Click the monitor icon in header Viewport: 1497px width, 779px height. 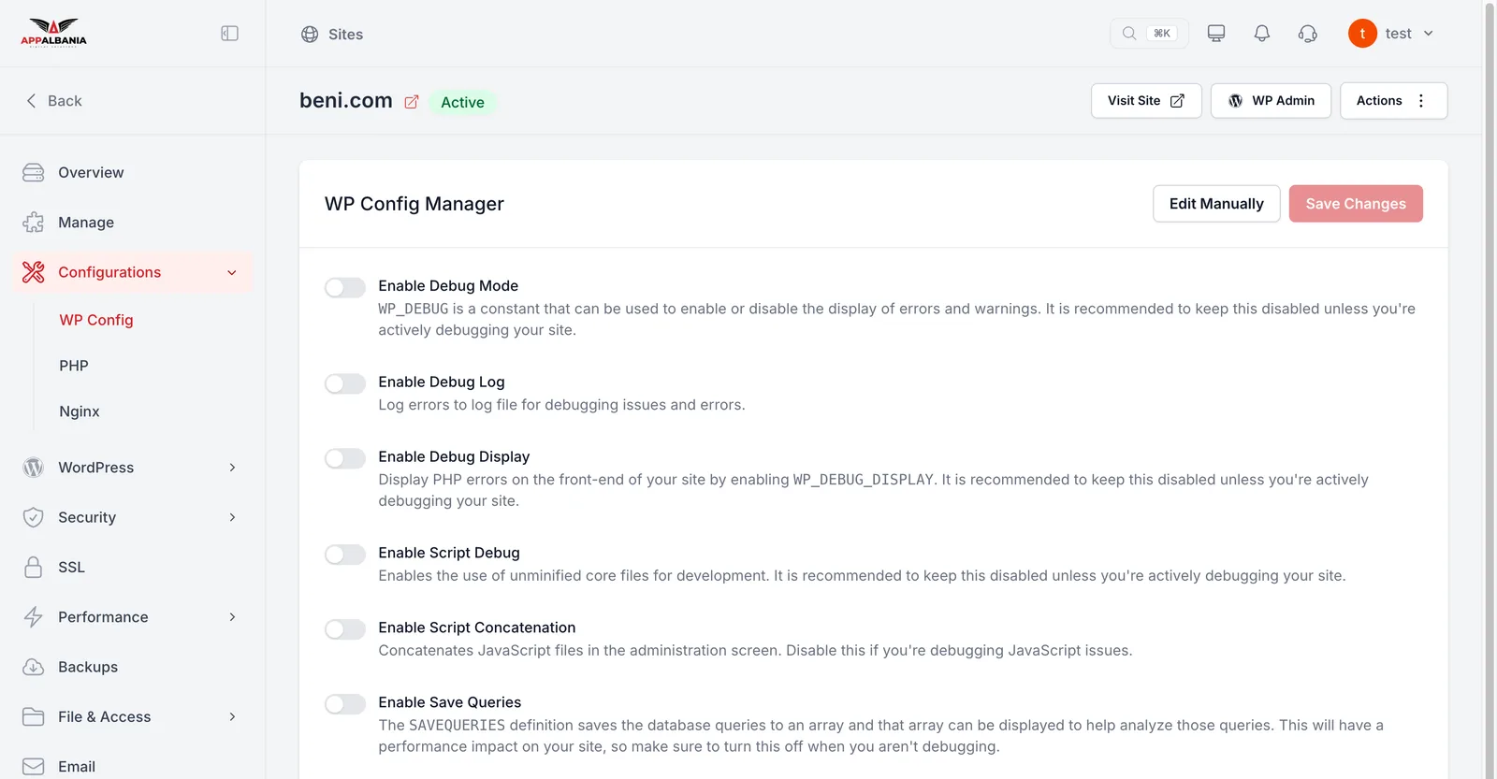pyautogui.click(x=1216, y=34)
